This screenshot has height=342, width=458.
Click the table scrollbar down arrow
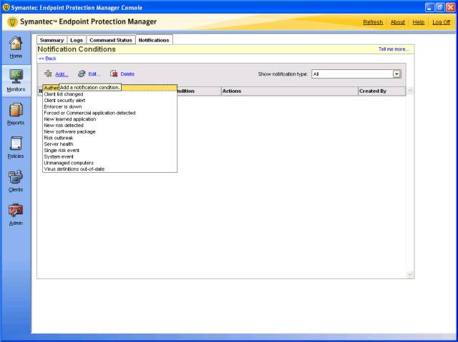[x=410, y=274]
